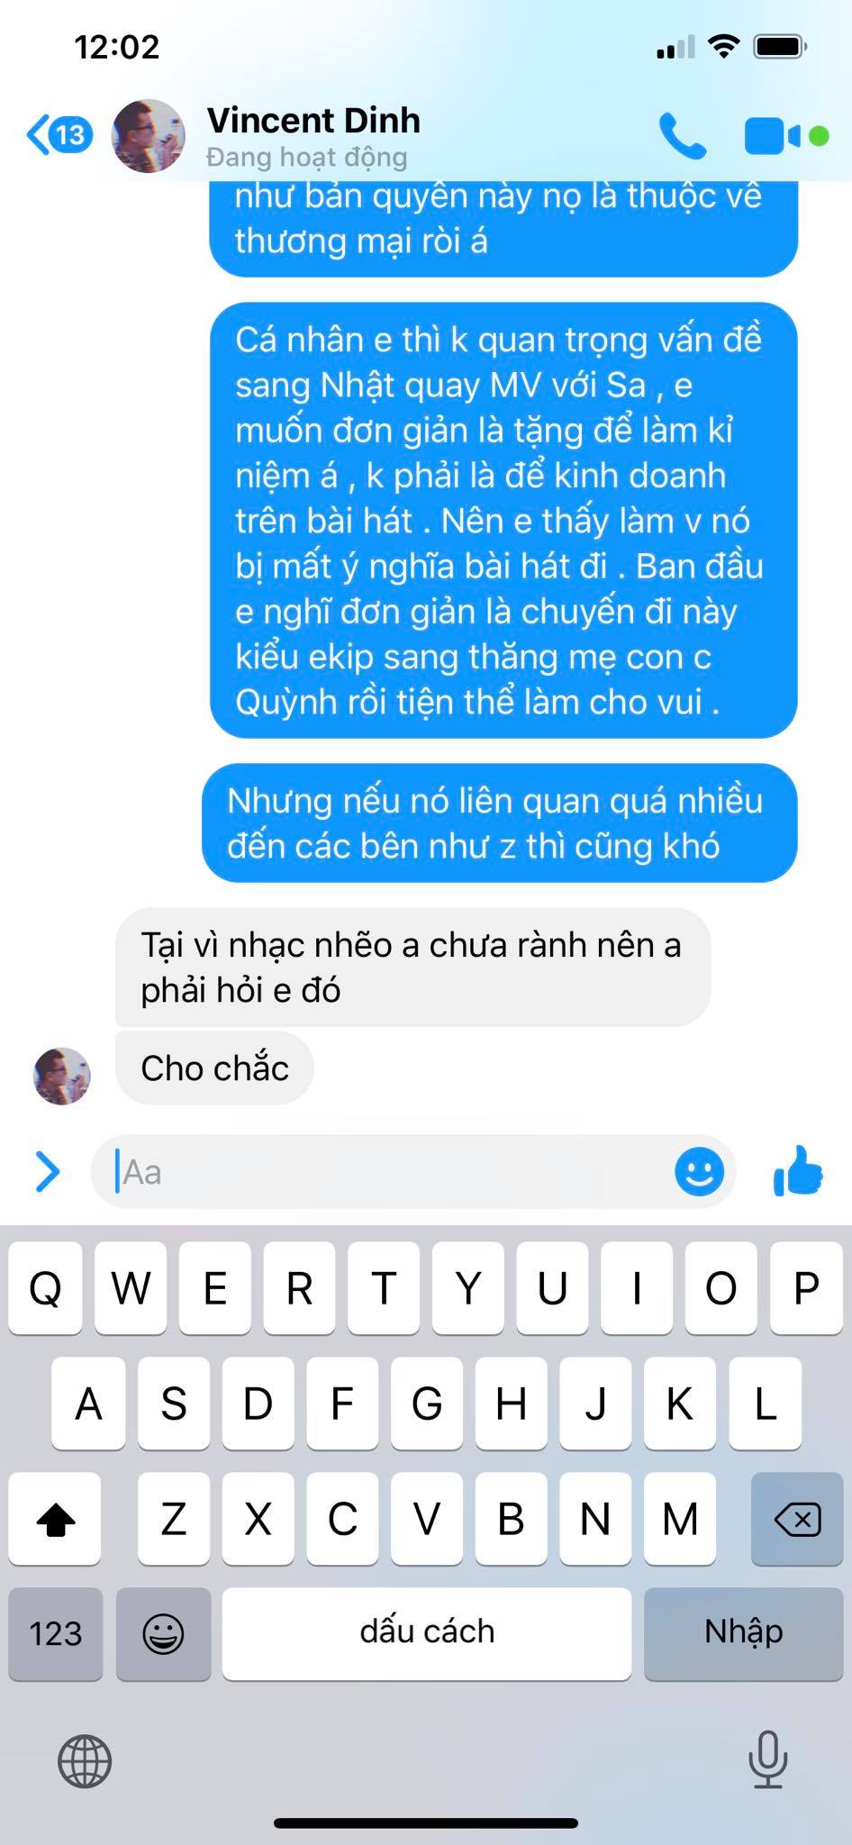Screen dimensions: 852x1845
Task: Tap Vincent Dinh's avatar in the header
Action: tap(148, 136)
